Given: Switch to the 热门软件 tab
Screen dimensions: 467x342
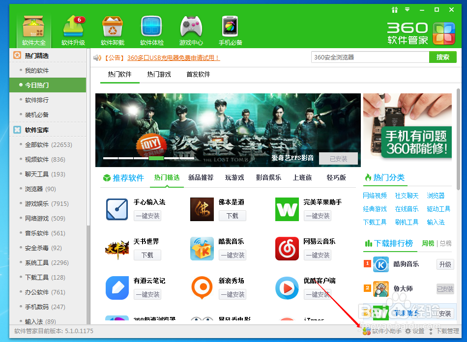Looking at the screenshot, I should pos(120,74).
